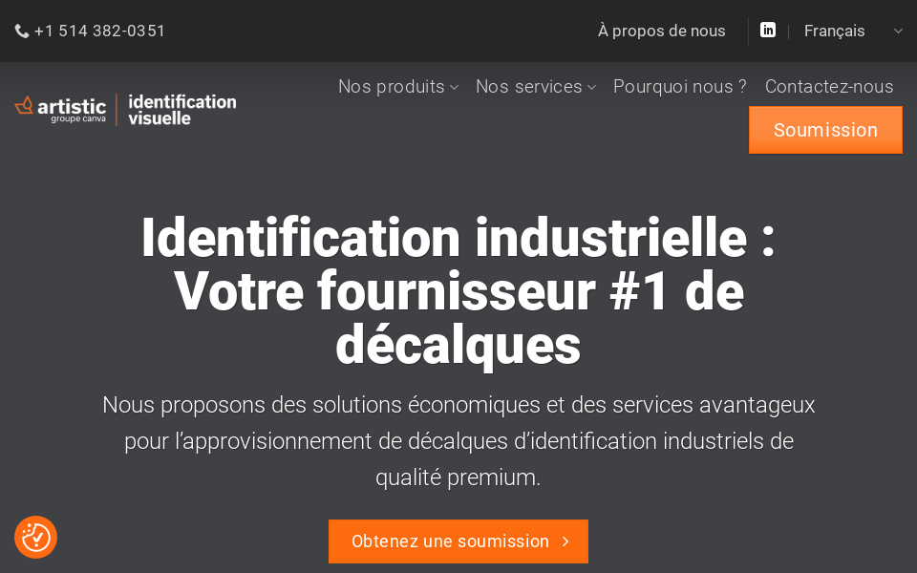The width and height of the screenshot is (917, 573).
Task: Click the arrow inside Obtenez une soumission
Action: click(x=565, y=541)
